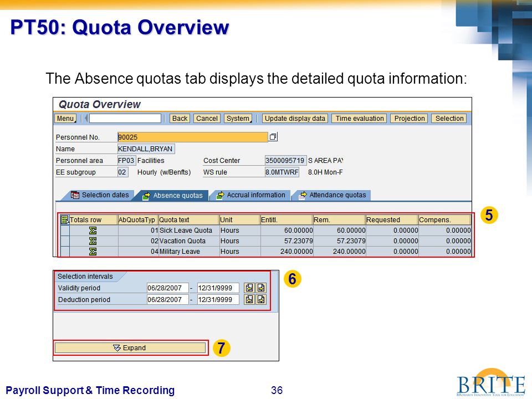The image size is (532, 399).
Task: Click the Vacation Quota text cell
Action: click(189, 241)
